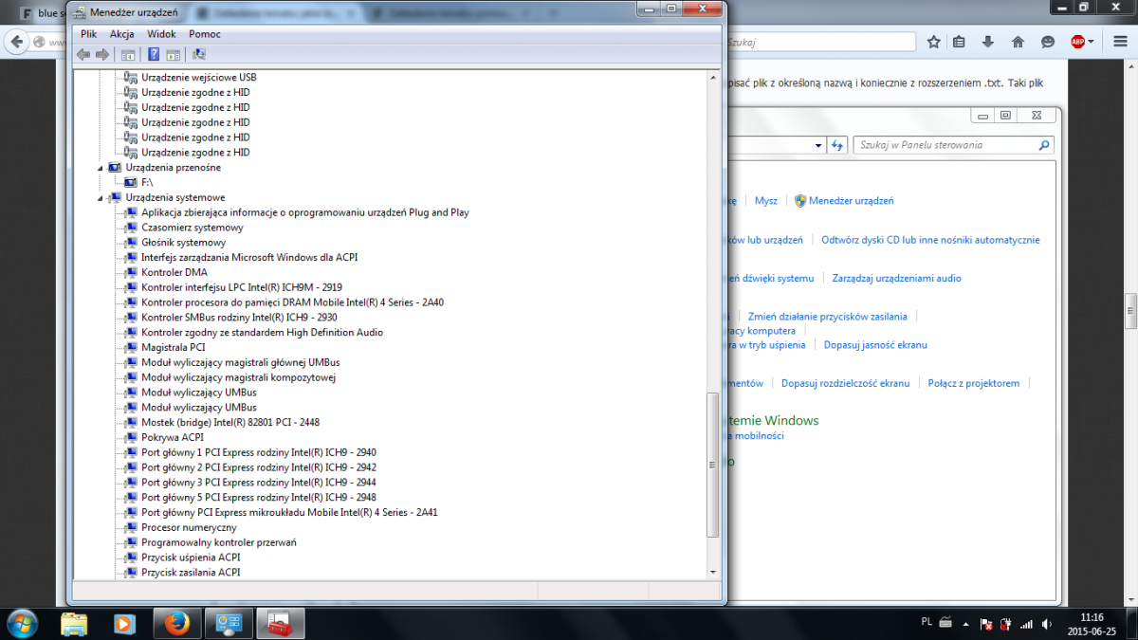Select Port główny 1 PCI Express - 2940
Viewport: 1138px width, 640px height.
coord(259,452)
